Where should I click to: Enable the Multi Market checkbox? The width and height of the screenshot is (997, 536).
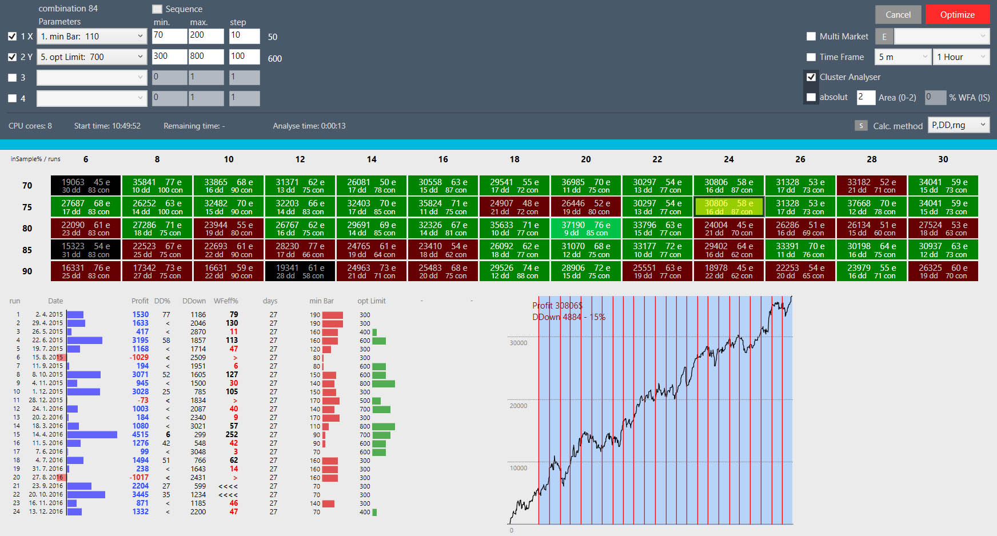[811, 37]
